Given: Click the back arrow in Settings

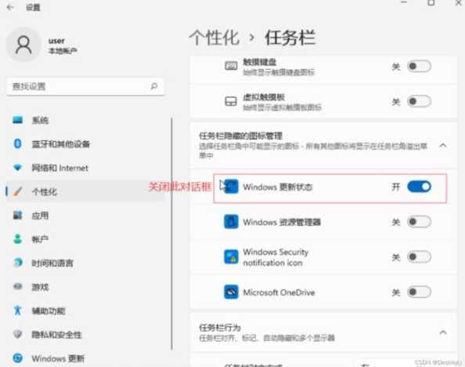Looking at the screenshot, I should coord(11,7).
